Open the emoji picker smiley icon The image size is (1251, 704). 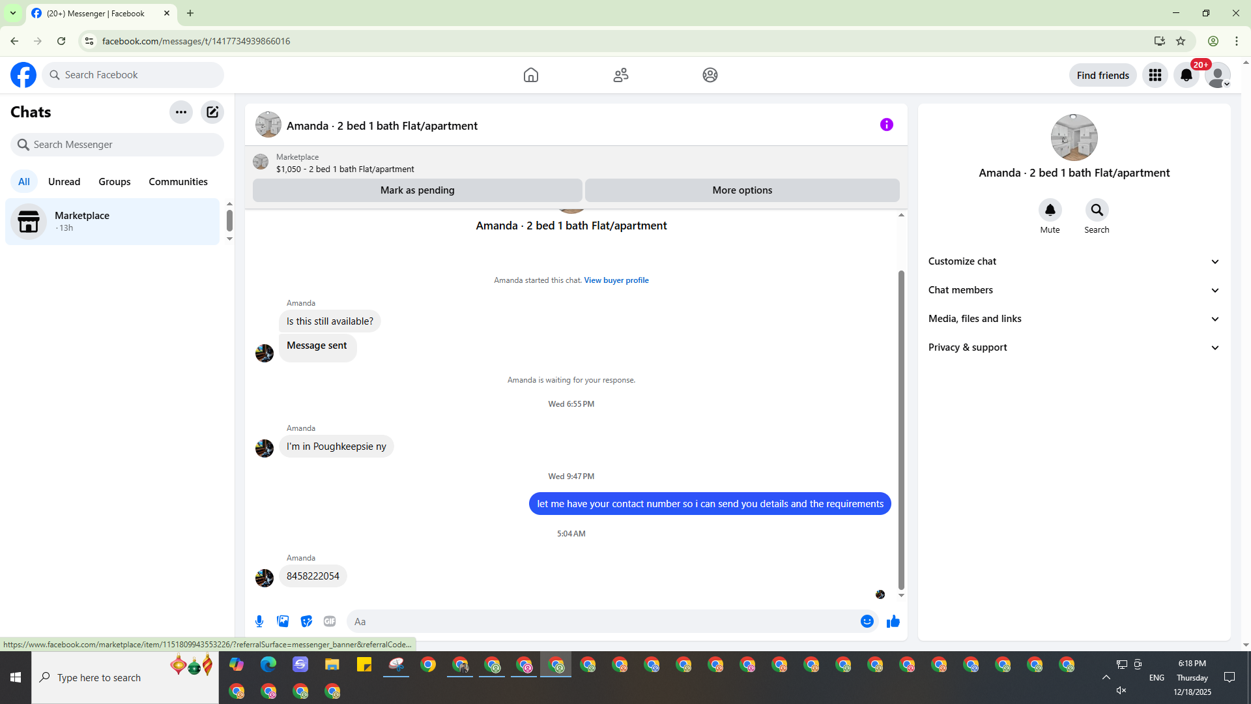867,621
